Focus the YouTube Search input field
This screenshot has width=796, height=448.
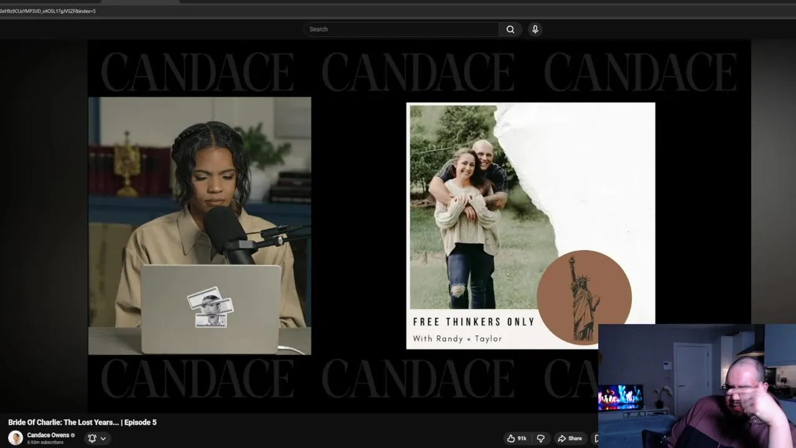pyautogui.click(x=401, y=29)
